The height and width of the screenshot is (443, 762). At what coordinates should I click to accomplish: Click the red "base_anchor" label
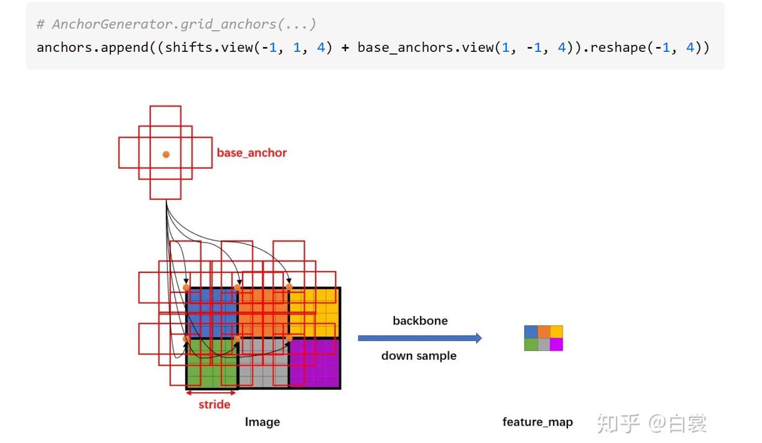[x=252, y=153]
